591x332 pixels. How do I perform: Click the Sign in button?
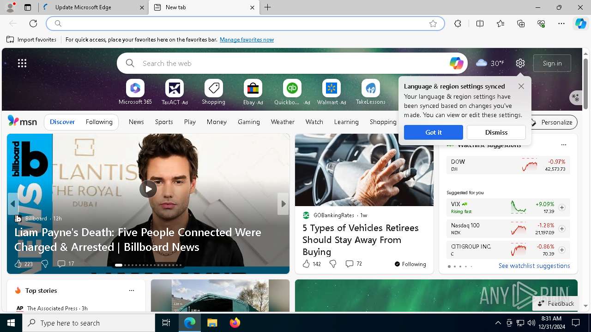click(x=552, y=63)
